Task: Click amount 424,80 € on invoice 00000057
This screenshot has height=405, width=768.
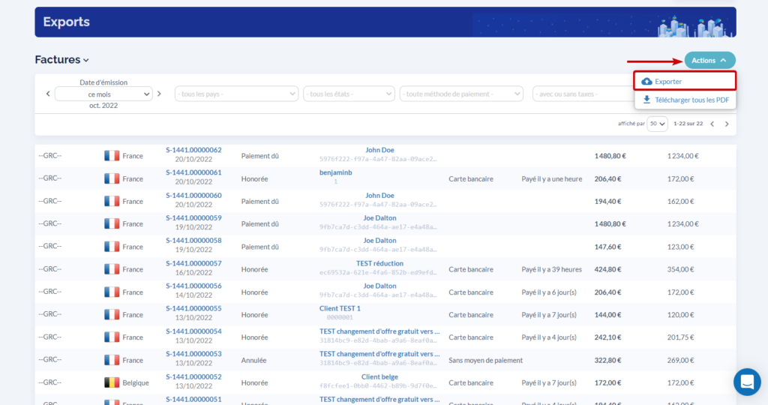Action: (x=607, y=269)
